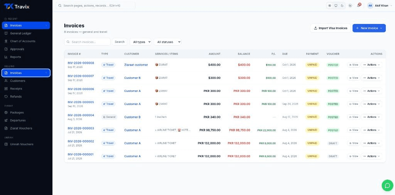Open Actions menu for INV-2026-000002
The height and width of the screenshot is (195, 395).
click(371, 143)
